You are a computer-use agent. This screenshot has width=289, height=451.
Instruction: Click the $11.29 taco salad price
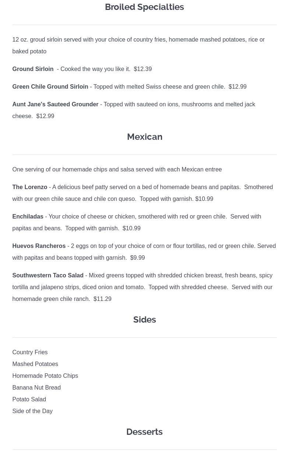[x=102, y=299]
